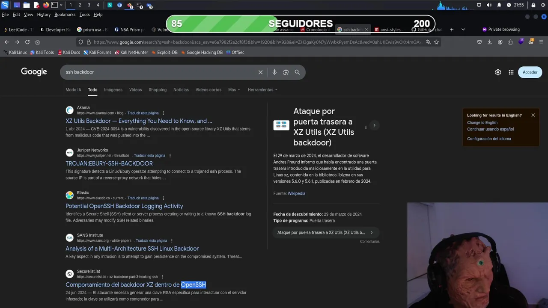Open the Exploit-DB bookmark
Image resolution: width=548 pixels, height=308 pixels.
click(x=164, y=52)
